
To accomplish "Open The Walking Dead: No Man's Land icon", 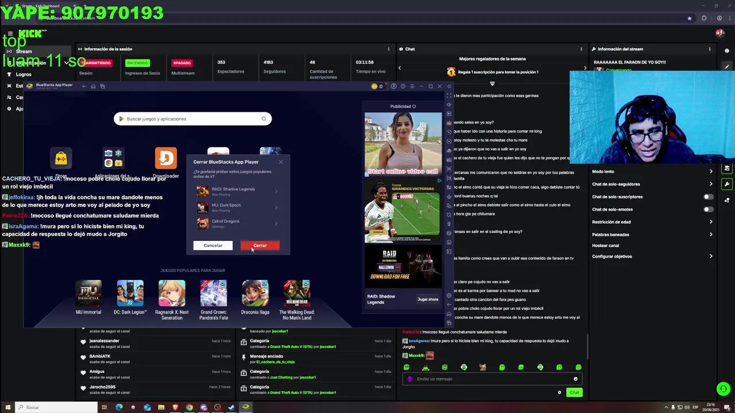I will click(296, 293).
